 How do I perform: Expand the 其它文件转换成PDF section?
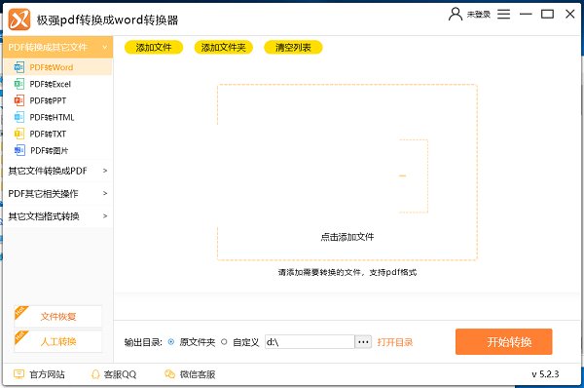57,171
